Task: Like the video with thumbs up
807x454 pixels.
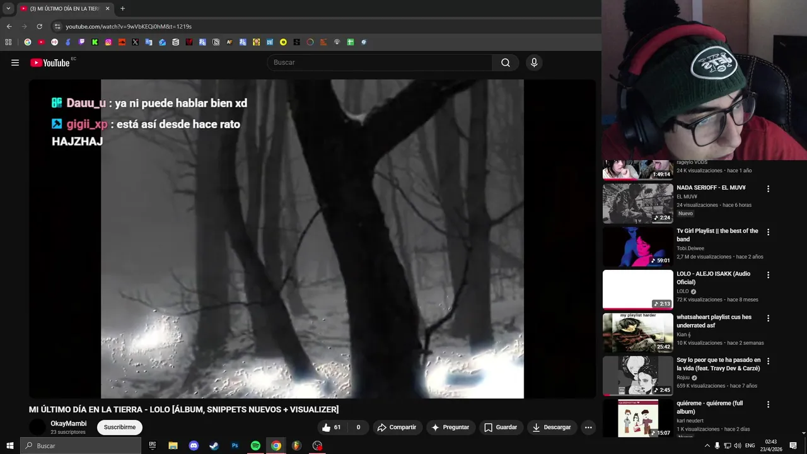Action: (x=332, y=428)
